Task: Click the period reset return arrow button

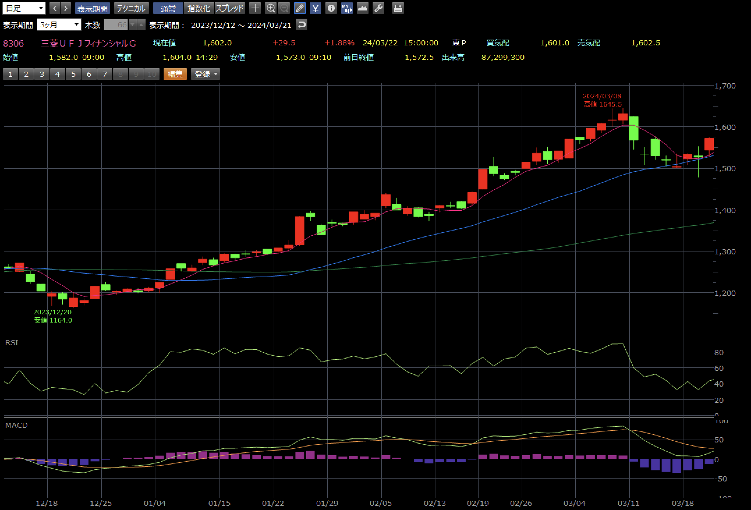Action: 301,24
